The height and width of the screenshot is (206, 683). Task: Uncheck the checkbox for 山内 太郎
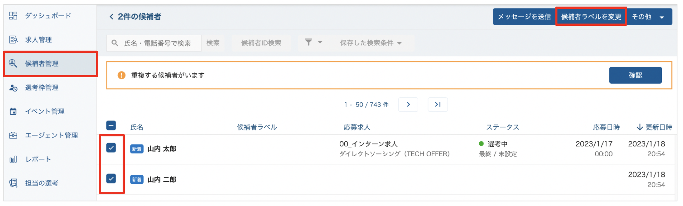(111, 148)
